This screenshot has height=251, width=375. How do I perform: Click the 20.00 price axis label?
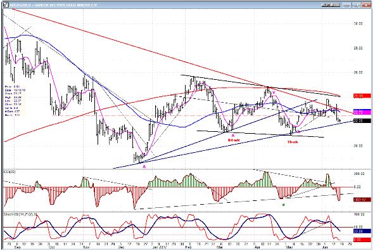tap(358, 146)
